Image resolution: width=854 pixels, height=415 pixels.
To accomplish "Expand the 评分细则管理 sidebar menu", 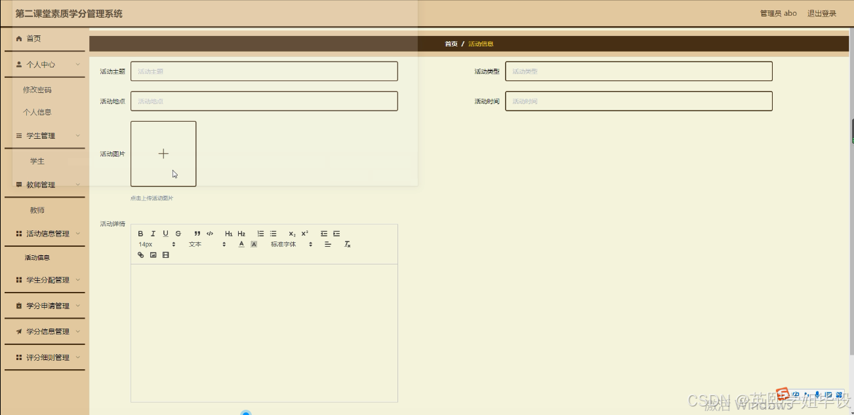I will tap(45, 357).
